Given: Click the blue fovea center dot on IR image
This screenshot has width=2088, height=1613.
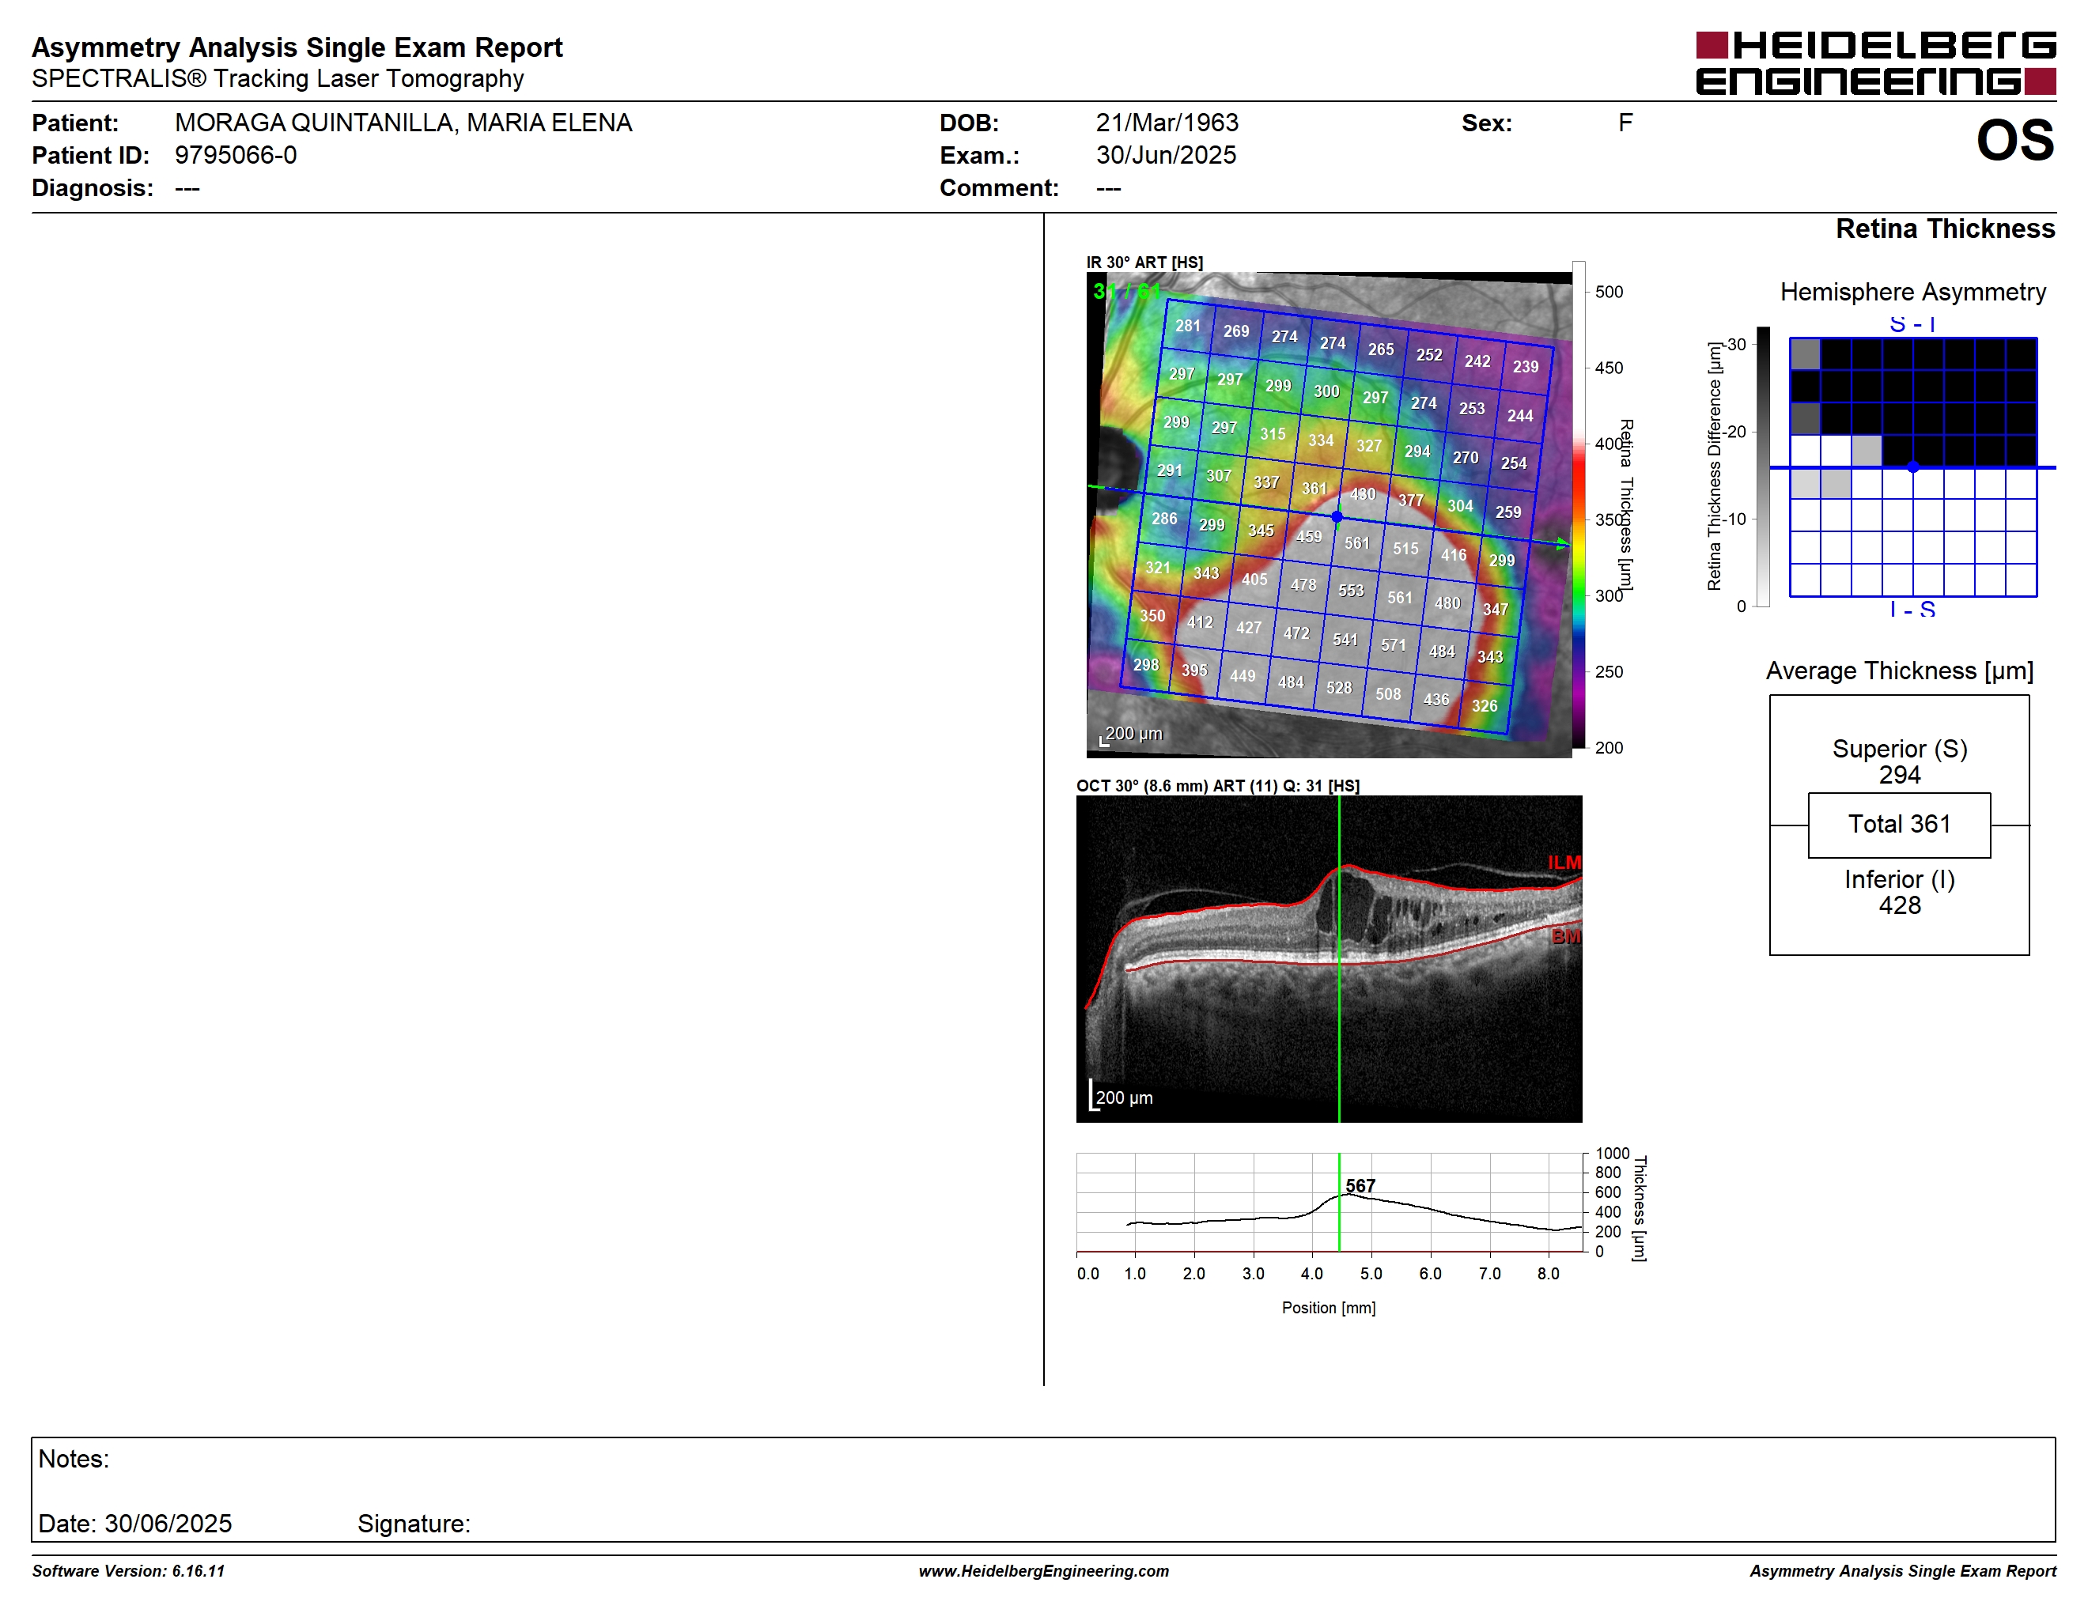Looking at the screenshot, I should [x=1337, y=517].
